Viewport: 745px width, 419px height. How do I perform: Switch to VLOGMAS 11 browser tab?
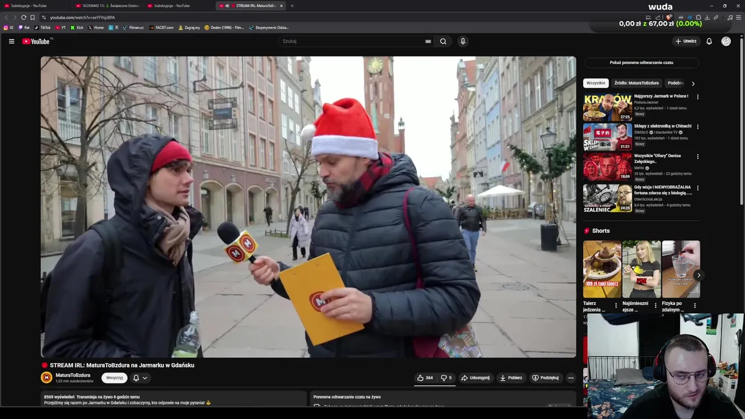tap(108, 6)
